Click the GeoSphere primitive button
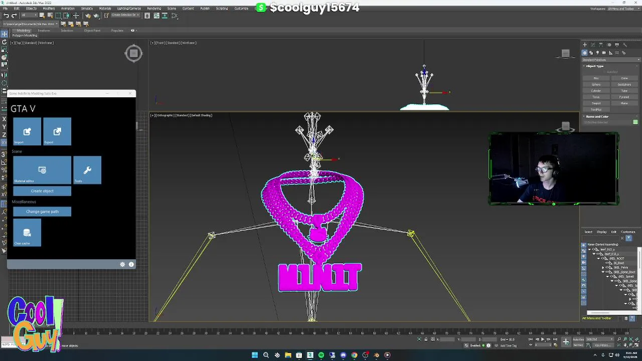Image resolution: width=642 pixels, height=361 pixels. click(624, 84)
